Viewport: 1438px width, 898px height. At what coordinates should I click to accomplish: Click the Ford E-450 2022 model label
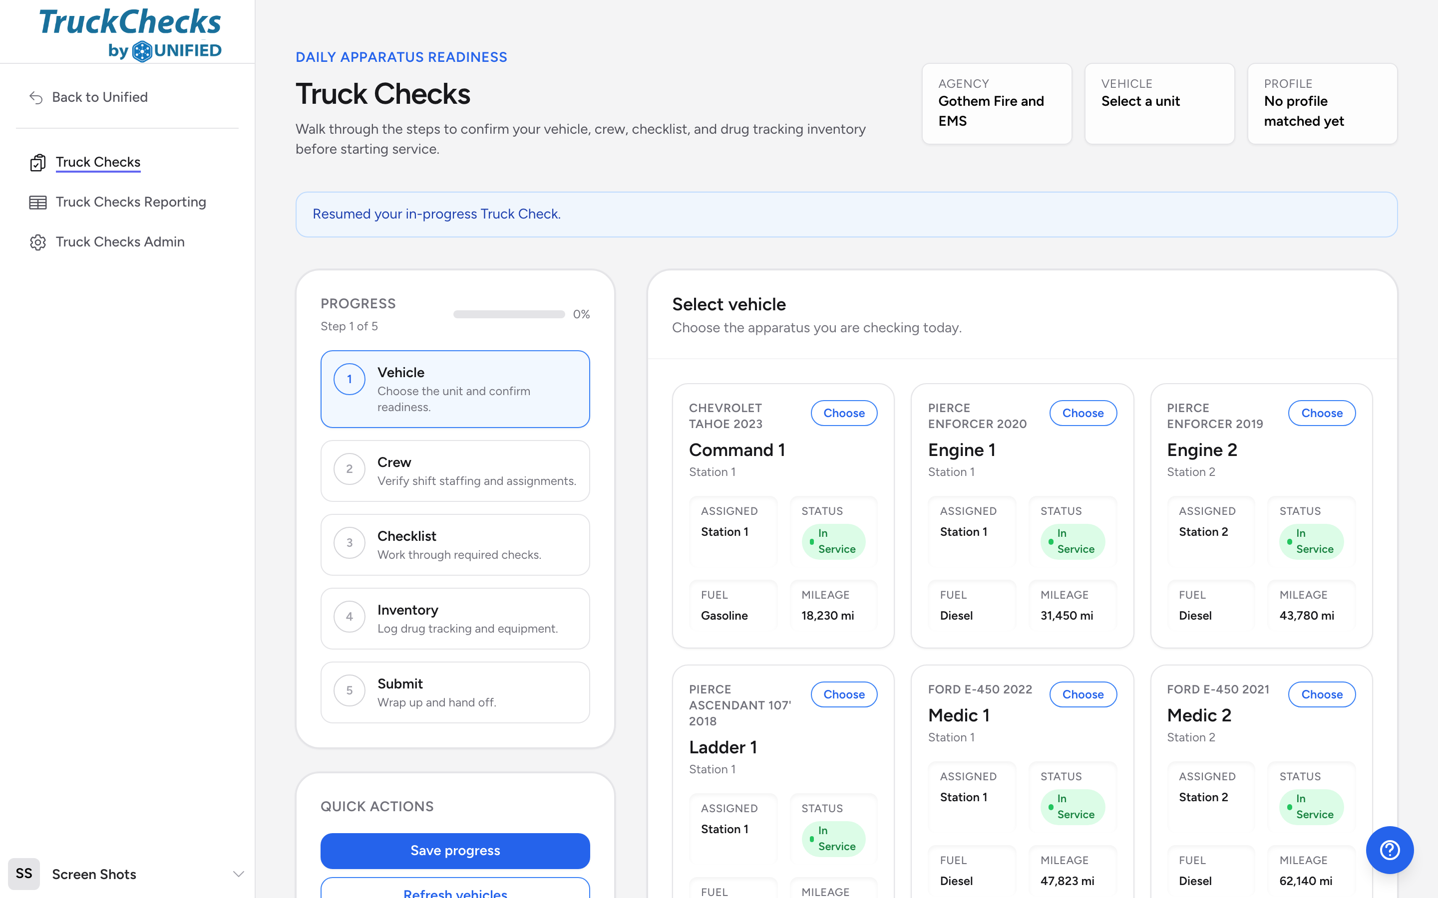(x=980, y=689)
